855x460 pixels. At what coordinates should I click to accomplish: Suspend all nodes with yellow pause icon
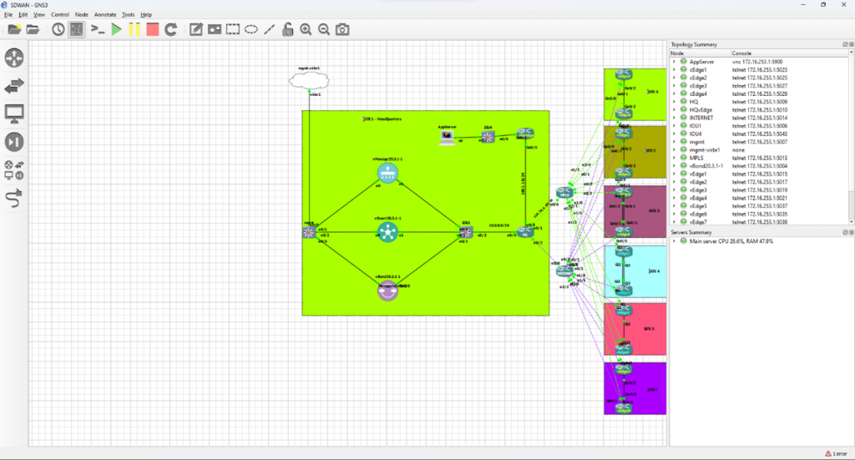click(x=134, y=29)
